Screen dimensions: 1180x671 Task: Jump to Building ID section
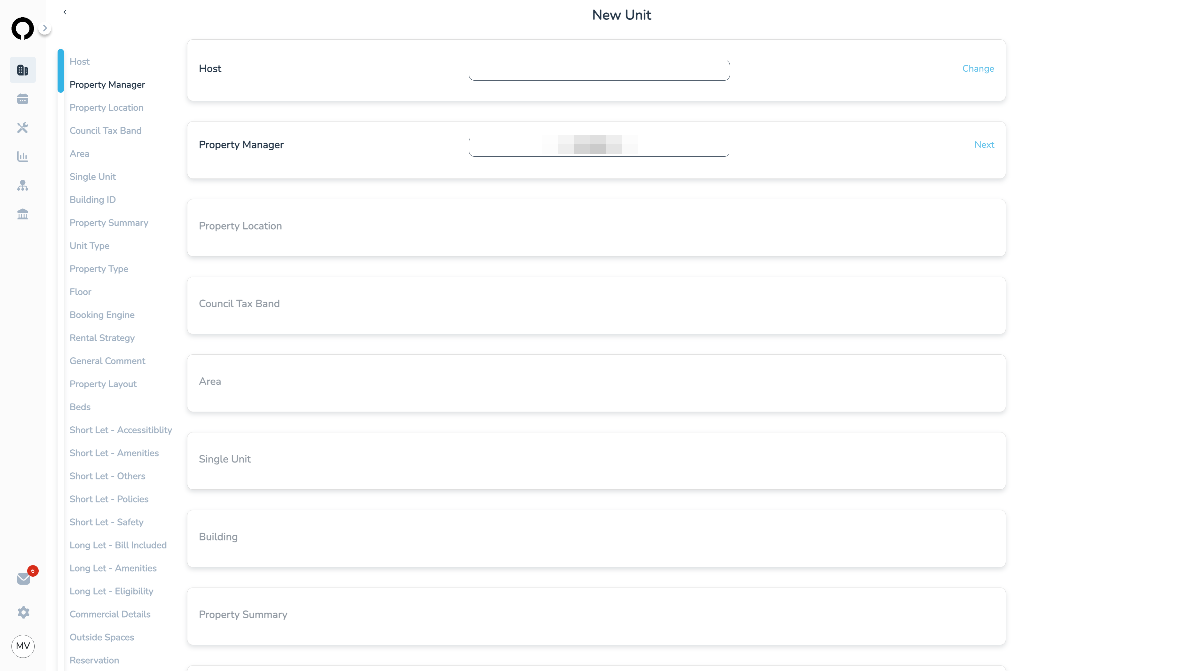93,200
